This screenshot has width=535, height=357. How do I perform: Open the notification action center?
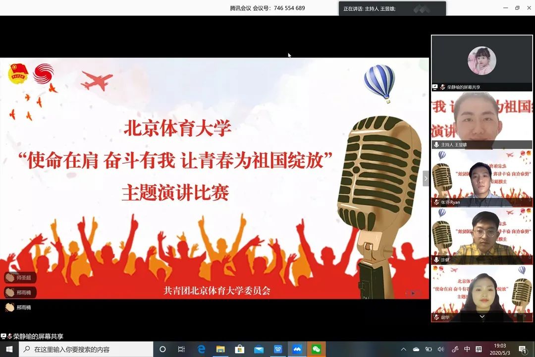[x=522, y=349]
